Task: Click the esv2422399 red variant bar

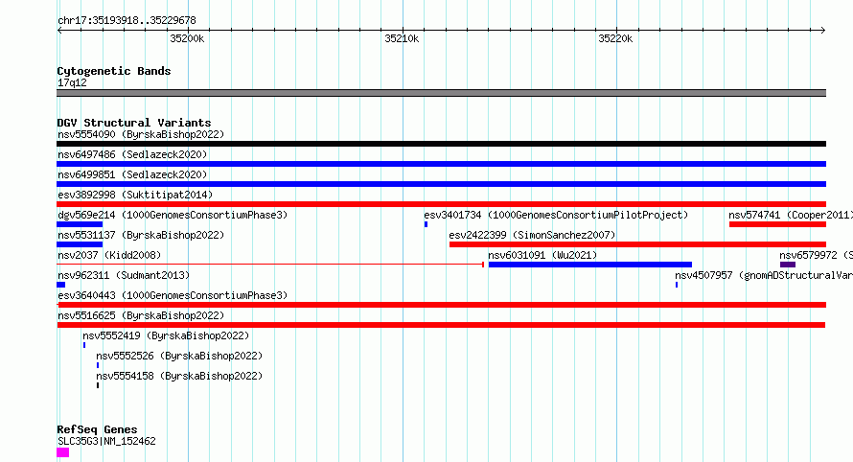Action: tap(637, 244)
